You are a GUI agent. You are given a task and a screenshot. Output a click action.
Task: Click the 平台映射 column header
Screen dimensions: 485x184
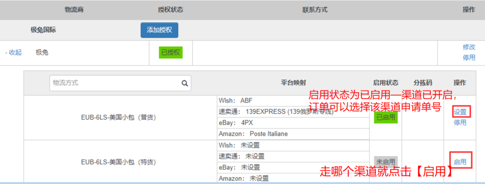coord(294,83)
